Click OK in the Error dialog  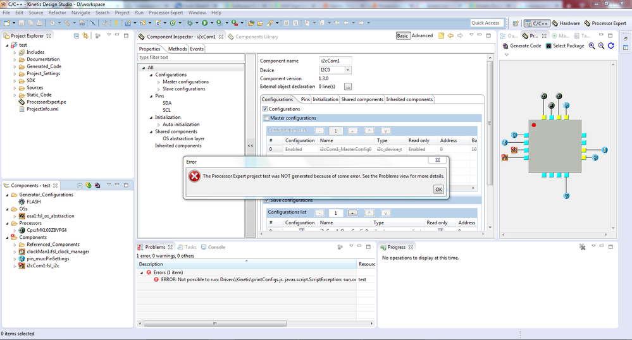(x=438, y=190)
